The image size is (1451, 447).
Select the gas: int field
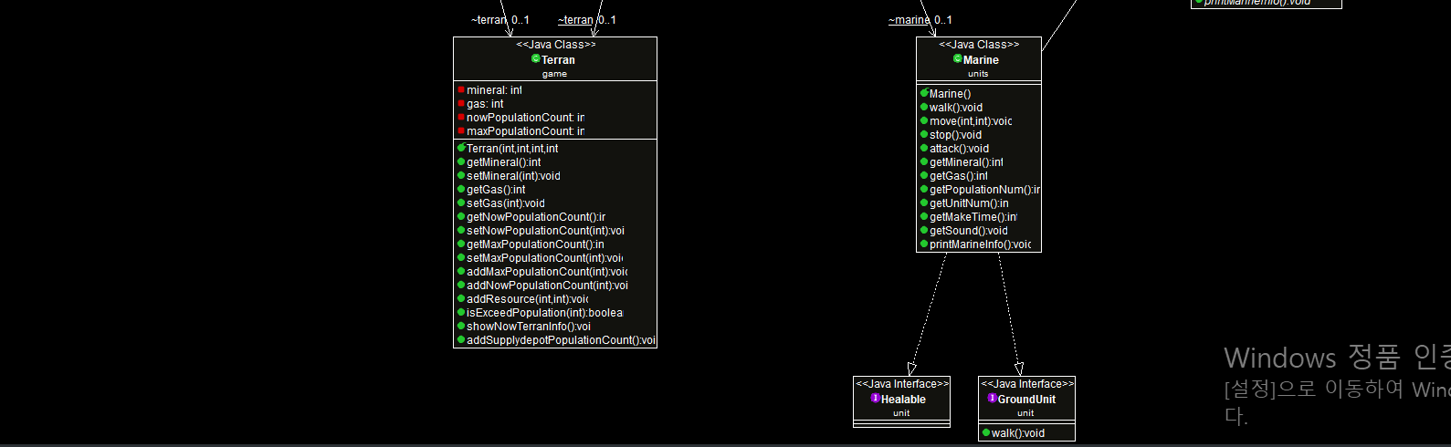pos(485,104)
